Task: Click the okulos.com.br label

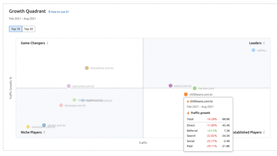Action: click(x=56, y=125)
